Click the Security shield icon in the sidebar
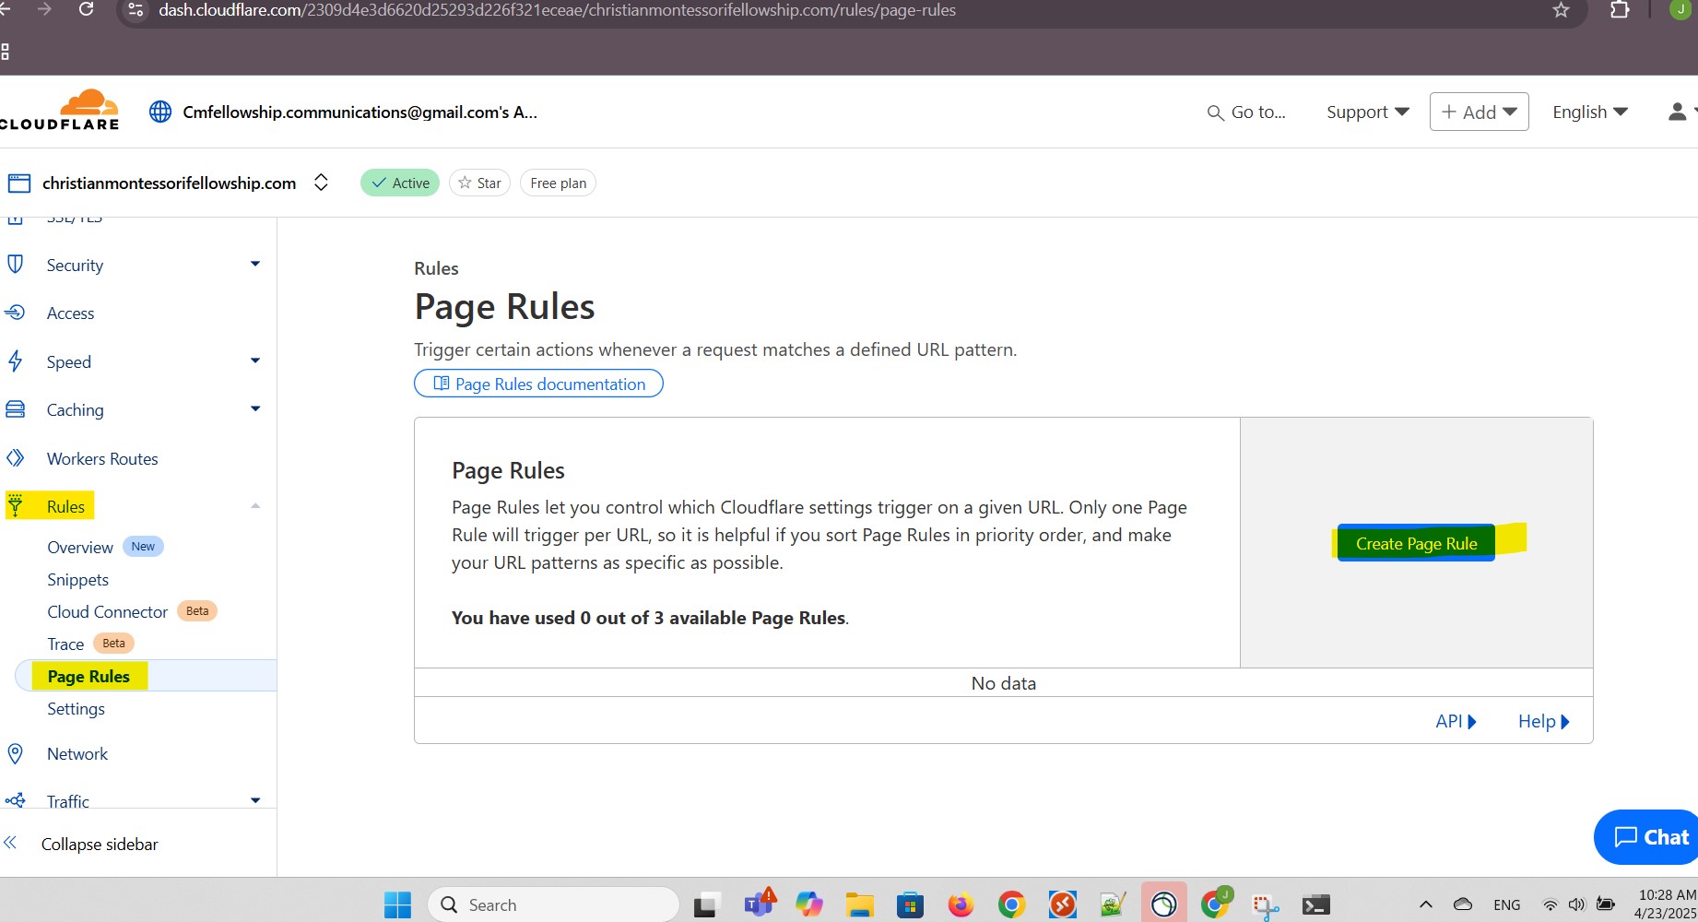The image size is (1698, 922). tap(16, 265)
